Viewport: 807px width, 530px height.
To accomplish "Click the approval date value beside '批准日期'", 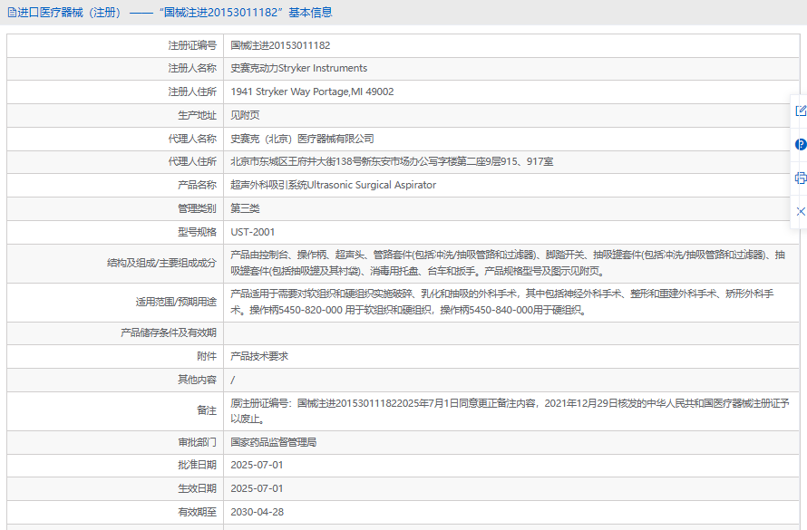I will click(257, 466).
